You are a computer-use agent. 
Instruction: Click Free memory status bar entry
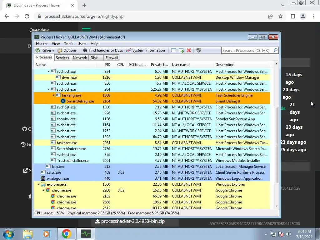(153, 213)
